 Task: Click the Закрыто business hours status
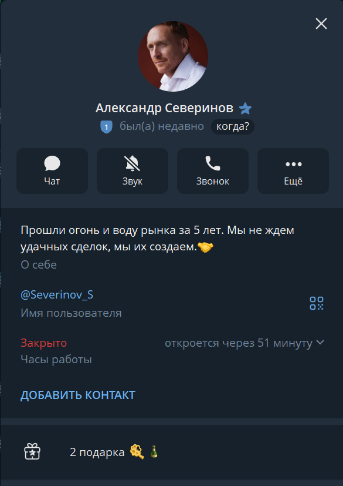43,343
